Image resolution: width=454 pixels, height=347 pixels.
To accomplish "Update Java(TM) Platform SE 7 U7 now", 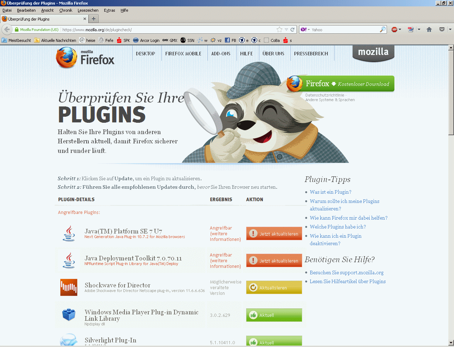I will pyautogui.click(x=274, y=233).
